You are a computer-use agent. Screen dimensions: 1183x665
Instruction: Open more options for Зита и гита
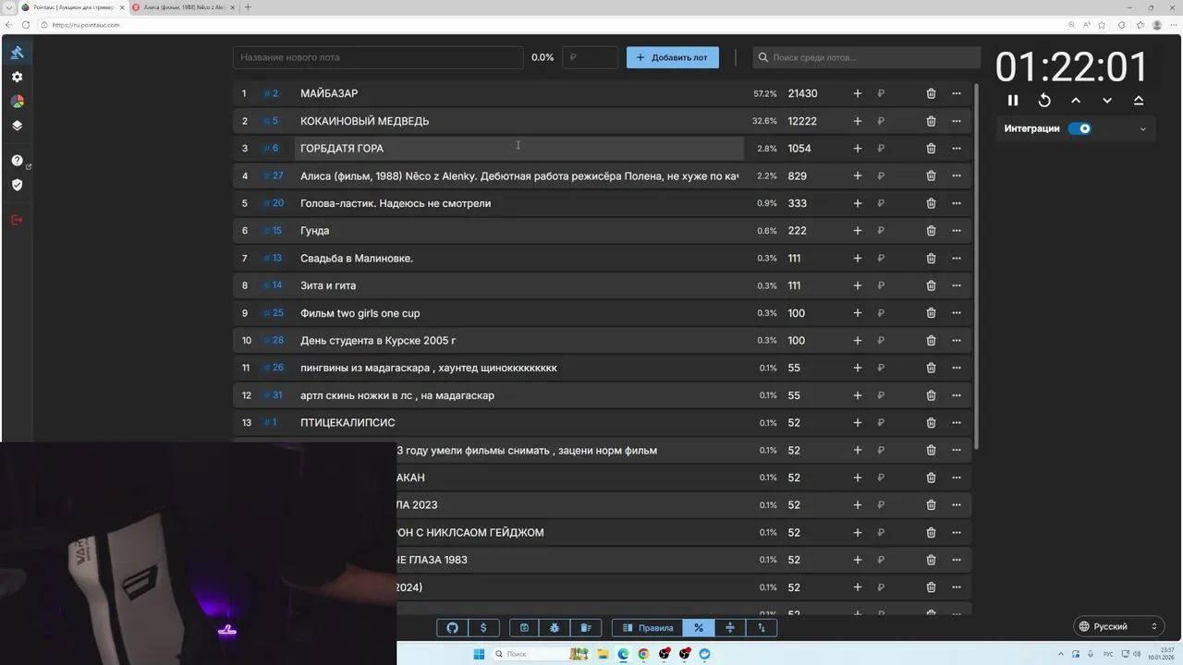coord(957,285)
